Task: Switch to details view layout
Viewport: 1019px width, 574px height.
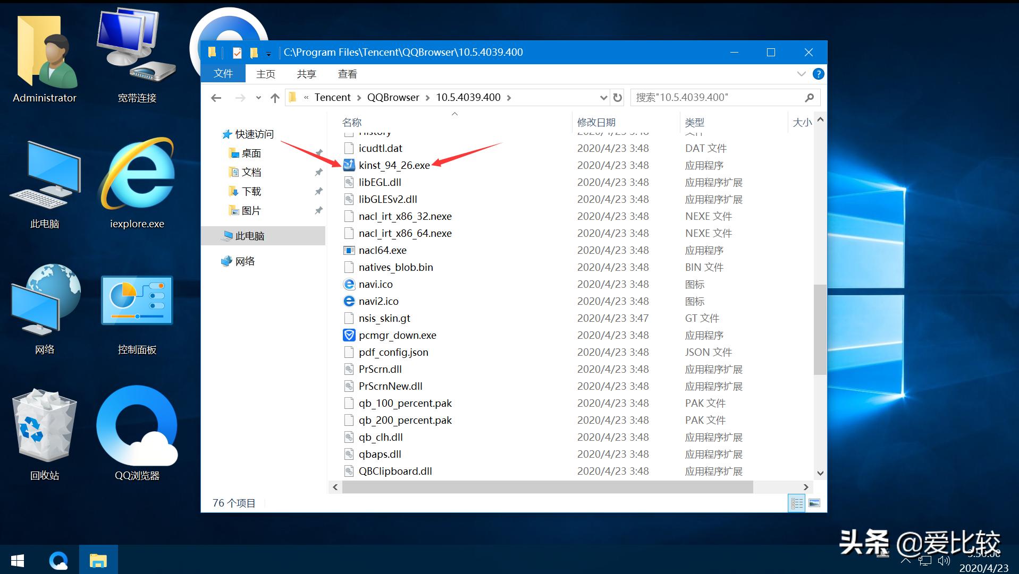Action: click(x=797, y=503)
